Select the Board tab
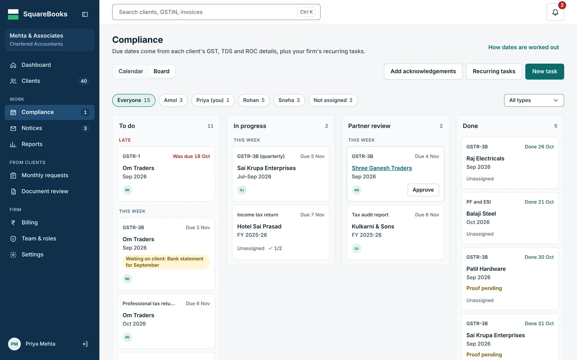Image resolution: width=577 pixels, height=360 pixels. (161, 71)
